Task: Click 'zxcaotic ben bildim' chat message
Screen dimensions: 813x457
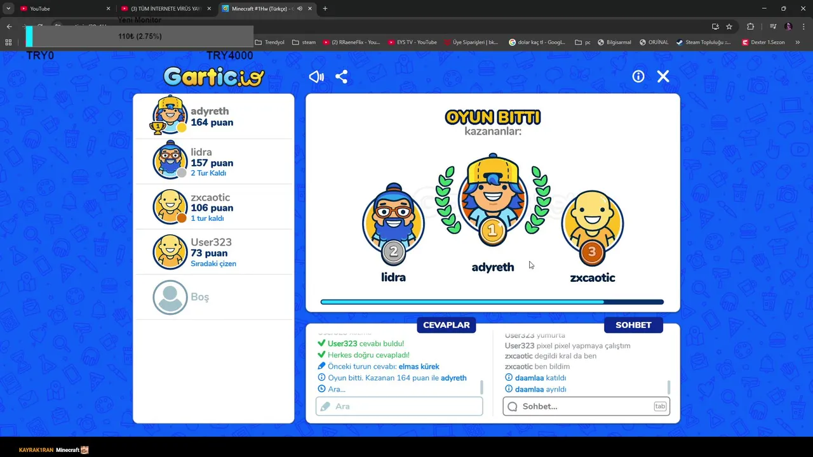Action: 537,366
